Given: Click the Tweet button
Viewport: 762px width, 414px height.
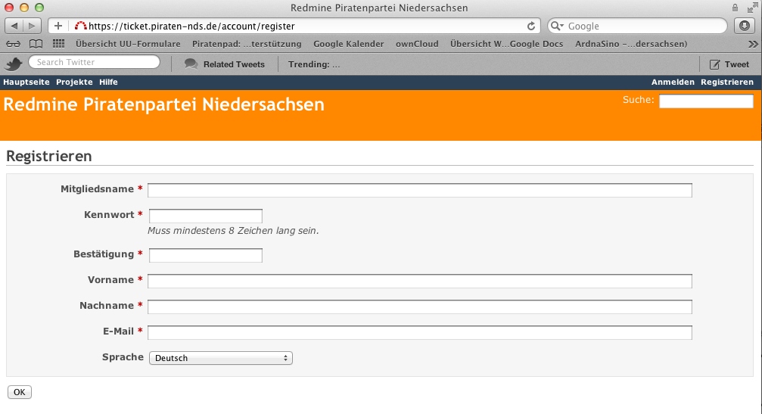Looking at the screenshot, I should coord(729,64).
